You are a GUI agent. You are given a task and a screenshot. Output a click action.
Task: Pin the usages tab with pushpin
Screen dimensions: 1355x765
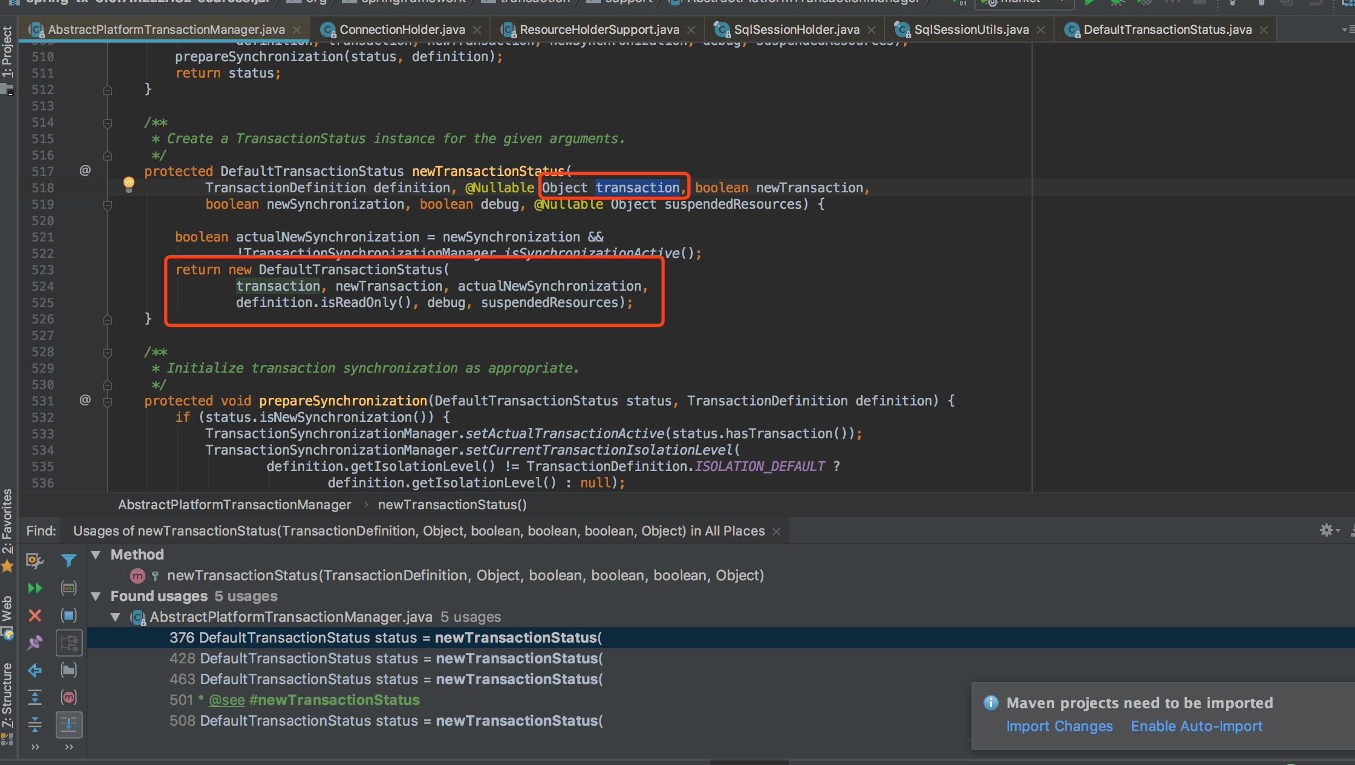click(x=34, y=643)
